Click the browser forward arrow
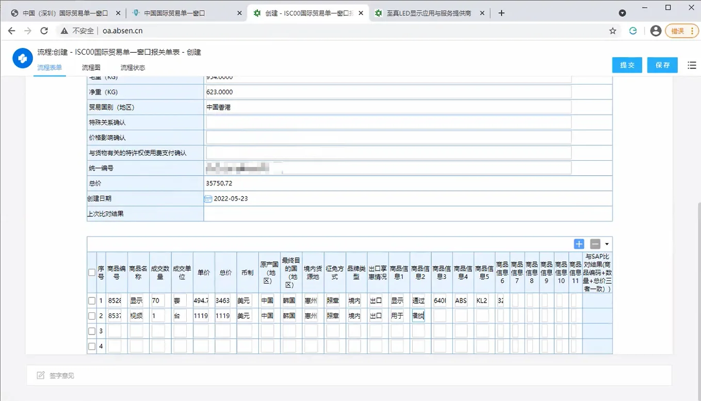701x401 pixels. (x=28, y=31)
